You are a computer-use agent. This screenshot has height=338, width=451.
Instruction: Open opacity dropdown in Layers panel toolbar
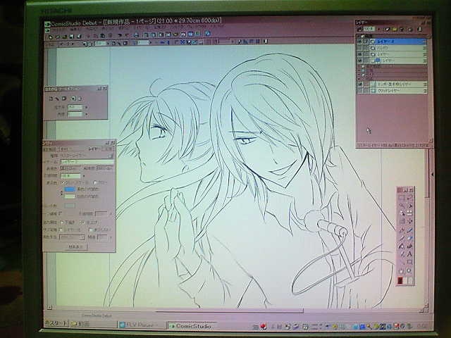[379, 30]
